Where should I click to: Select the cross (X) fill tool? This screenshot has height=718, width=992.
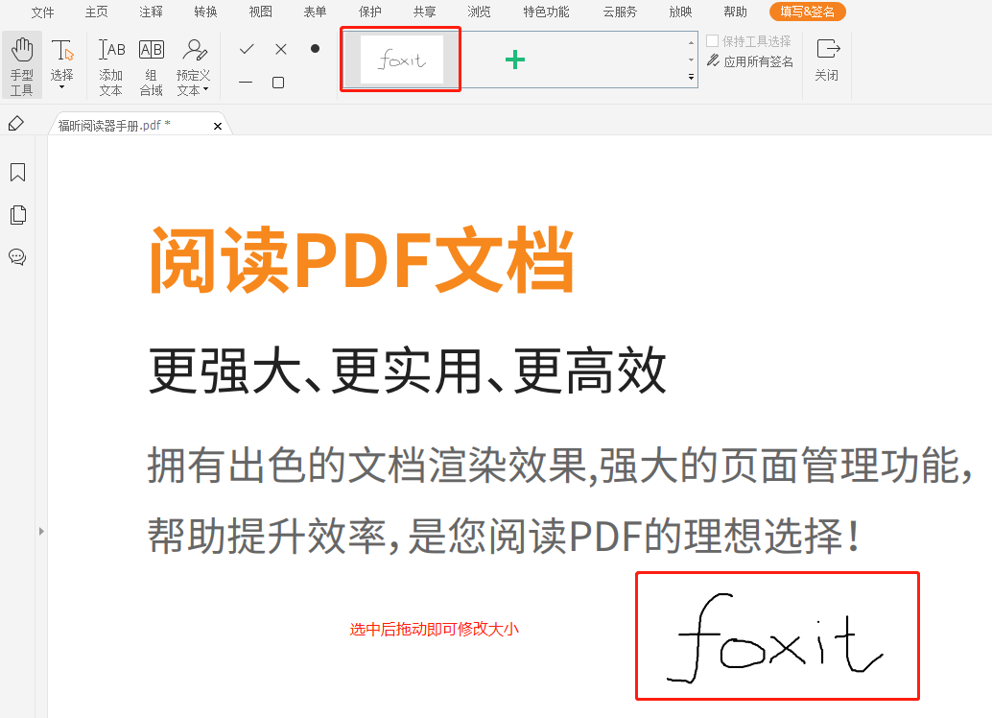coord(279,47)
